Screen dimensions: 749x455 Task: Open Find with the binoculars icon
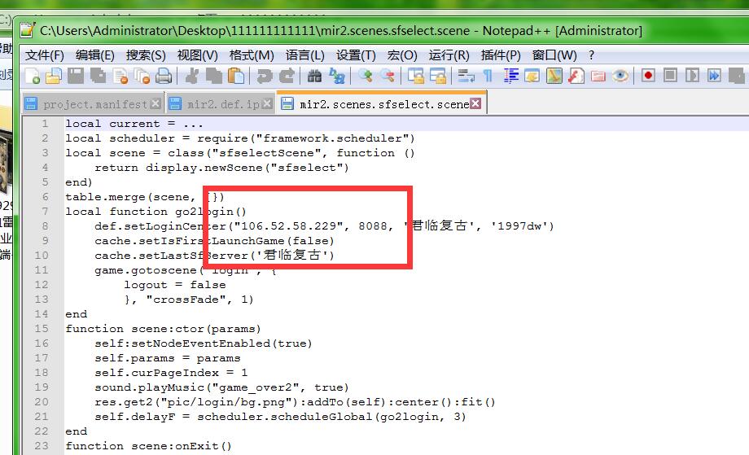pyautogui.click(x=314, y=76)
